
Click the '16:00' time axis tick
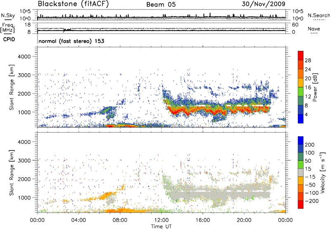coord(203,220)
